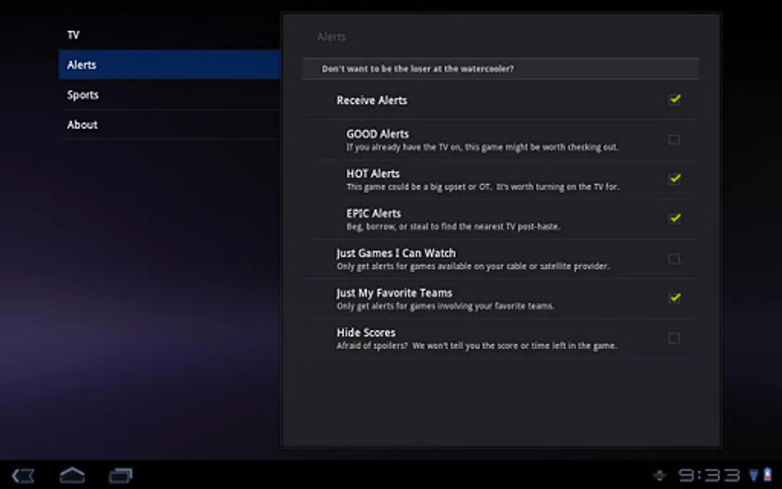Screen dimensions: 782x489
Task: Go to the Android home screen icon
Action: coord(72,475)
